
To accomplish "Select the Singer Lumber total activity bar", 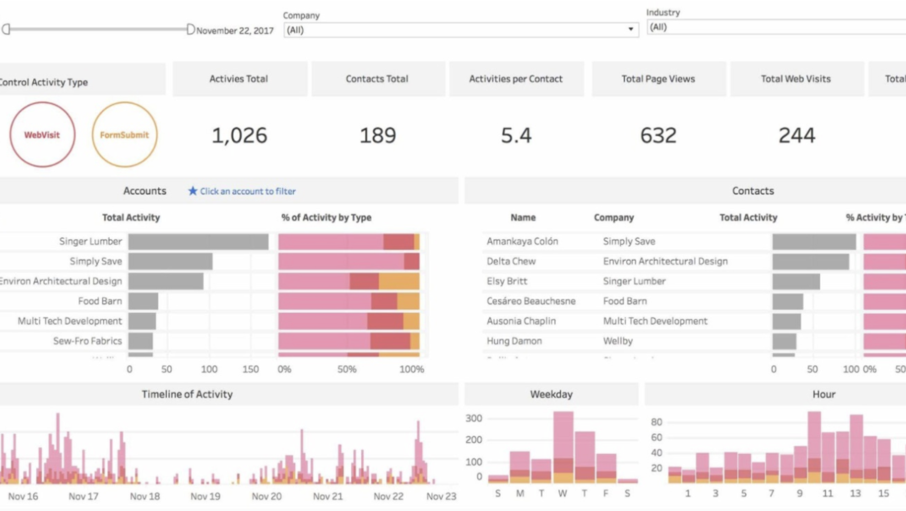I will (198, 241).
